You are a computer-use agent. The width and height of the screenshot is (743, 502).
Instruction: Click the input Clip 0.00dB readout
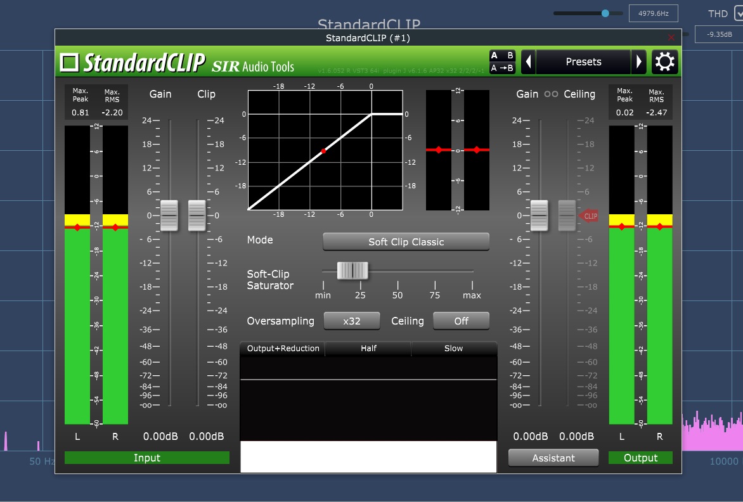(207, 436)
